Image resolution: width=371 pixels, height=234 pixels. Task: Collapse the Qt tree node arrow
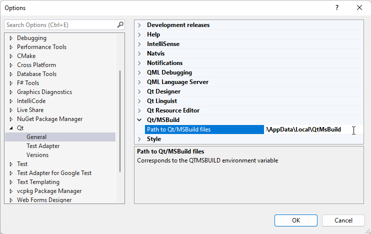[11, 128]
